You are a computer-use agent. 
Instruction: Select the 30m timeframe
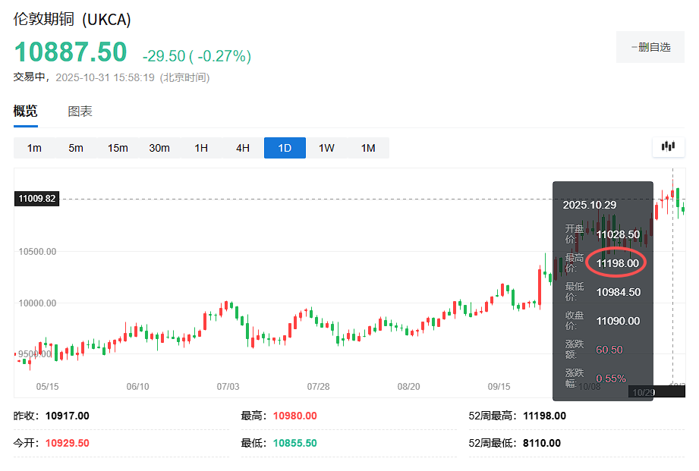pyautogui.click(x=159, y=148)
